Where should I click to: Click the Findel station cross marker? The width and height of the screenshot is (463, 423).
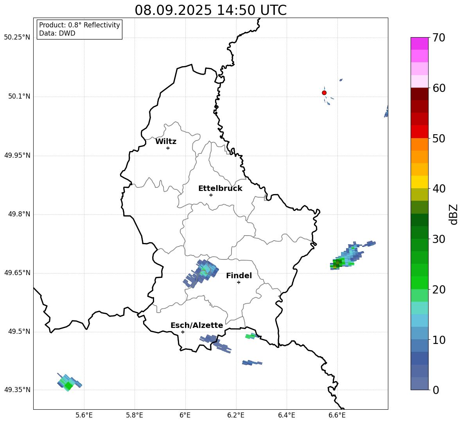[239, 283]
